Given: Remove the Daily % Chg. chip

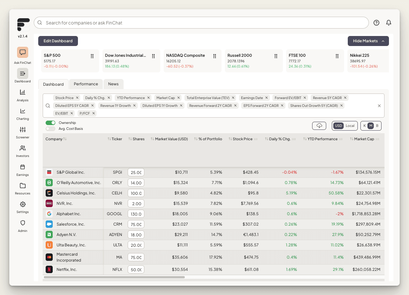Looking at the screenshot, I should click(x=109, y=98).
